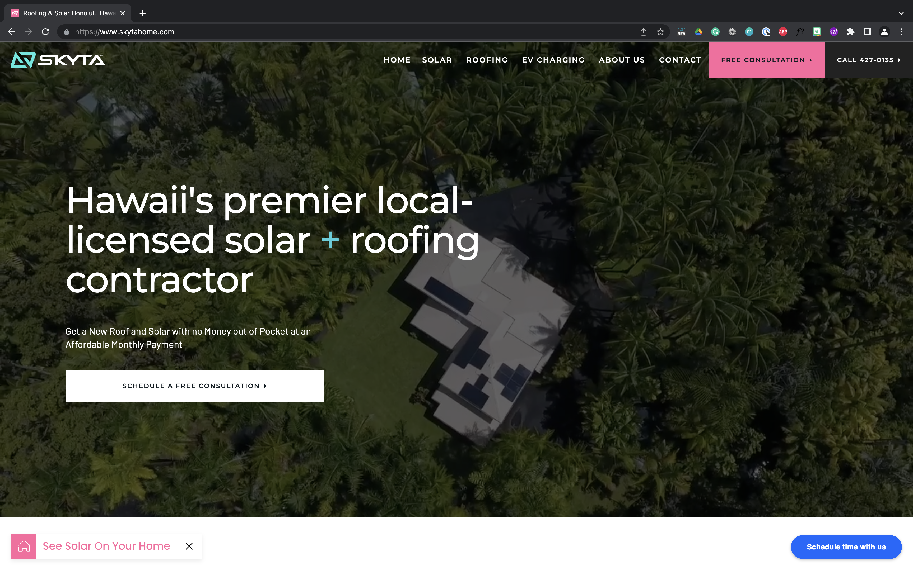Click the pink house icon for solar preview
Screen dimensions: 913x570
coord(24,546)
